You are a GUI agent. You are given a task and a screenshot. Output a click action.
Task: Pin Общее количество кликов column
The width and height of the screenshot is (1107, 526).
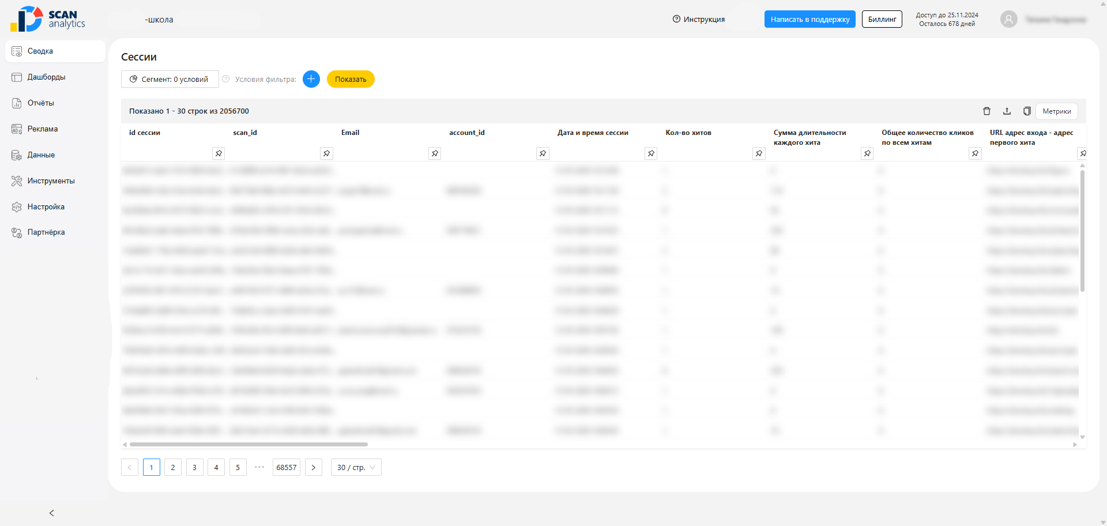pyautogui.click(x=975, y=153)
